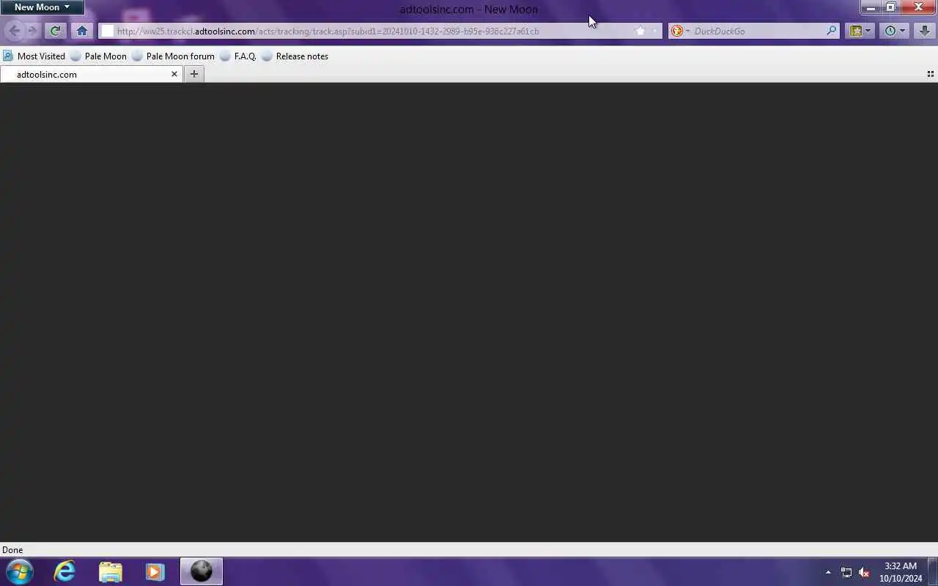Image resolution: width=938 pixels, height=586 pixels.
Task: Show hidden system tray icons
Action: (828, 572)
